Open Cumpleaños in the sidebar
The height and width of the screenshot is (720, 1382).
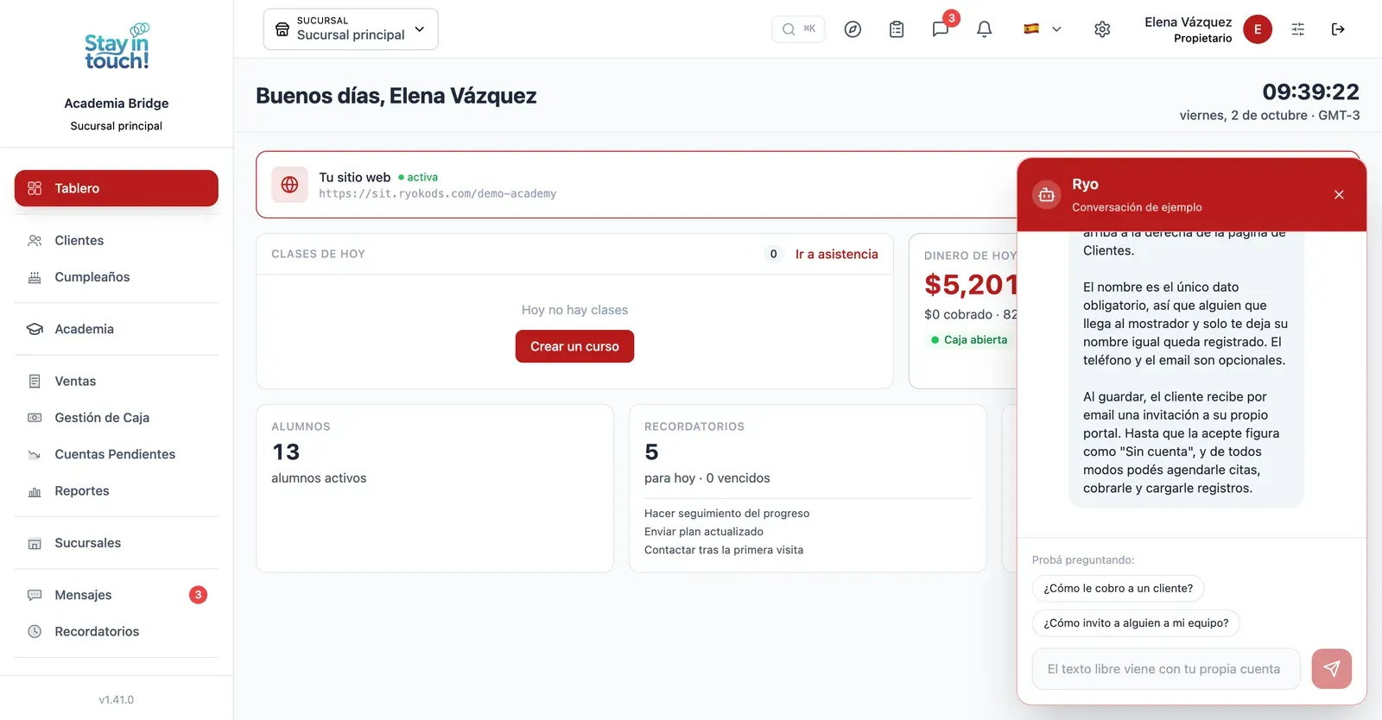[117, 277]
